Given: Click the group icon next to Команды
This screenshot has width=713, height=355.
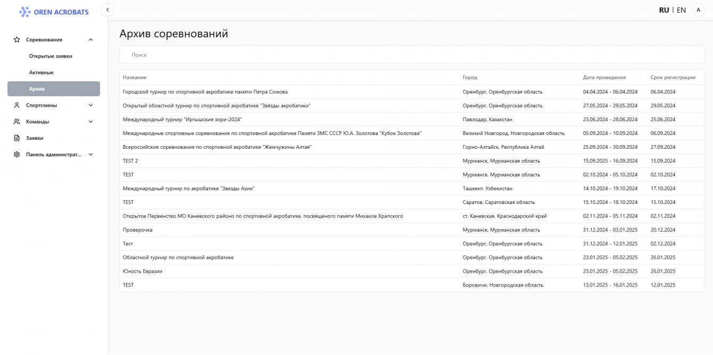Looking at the screenshot, I should click(x=16, y=122).
